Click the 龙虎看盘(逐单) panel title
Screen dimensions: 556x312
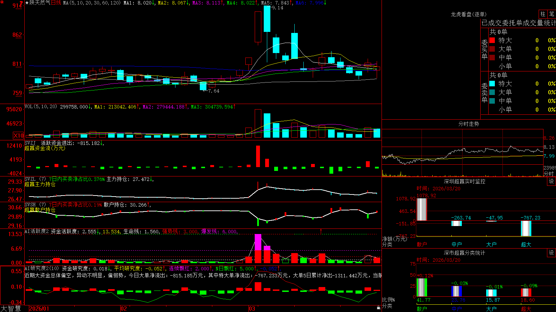[x=468, y=14]
